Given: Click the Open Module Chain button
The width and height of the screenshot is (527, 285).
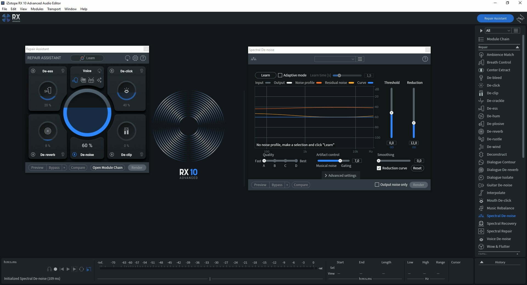Looking at the screenshot, I should point(107,168).
